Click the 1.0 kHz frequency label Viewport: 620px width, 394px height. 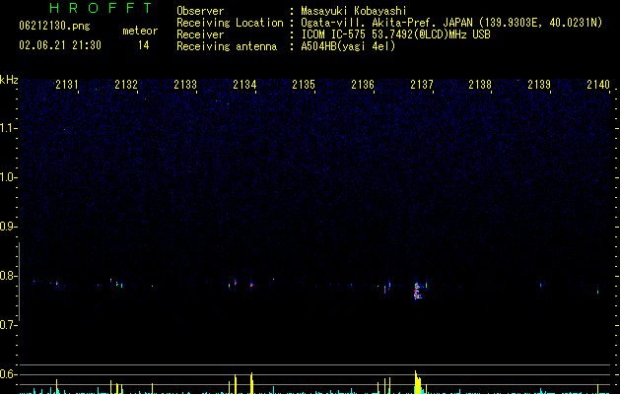click(9, 177)
